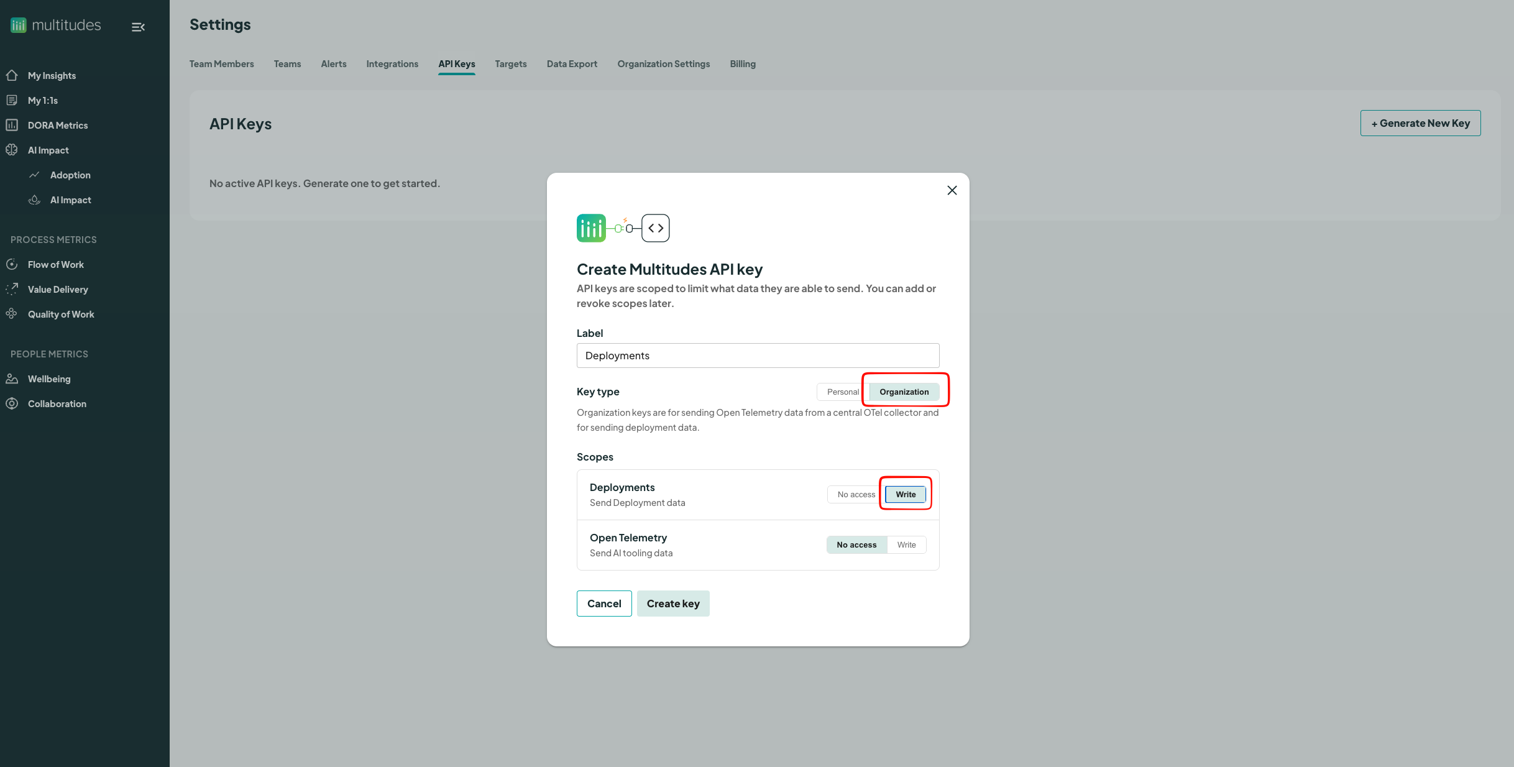Select the Personal key type
Screen dimensions: 1514x767
[842, 392]
